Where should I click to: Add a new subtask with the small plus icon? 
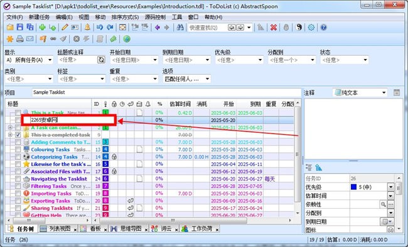[53, 28]
